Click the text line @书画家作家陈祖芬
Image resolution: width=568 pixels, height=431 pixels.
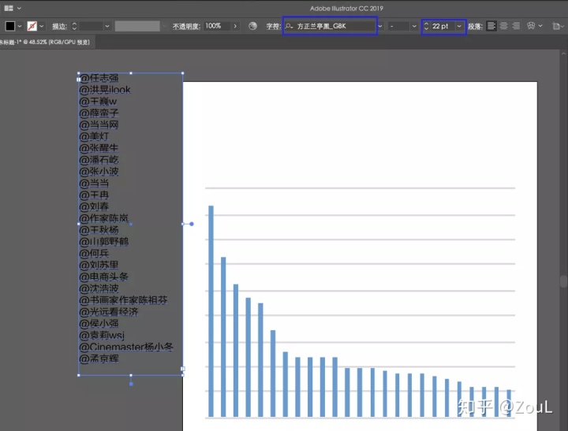tap(124, 300)
